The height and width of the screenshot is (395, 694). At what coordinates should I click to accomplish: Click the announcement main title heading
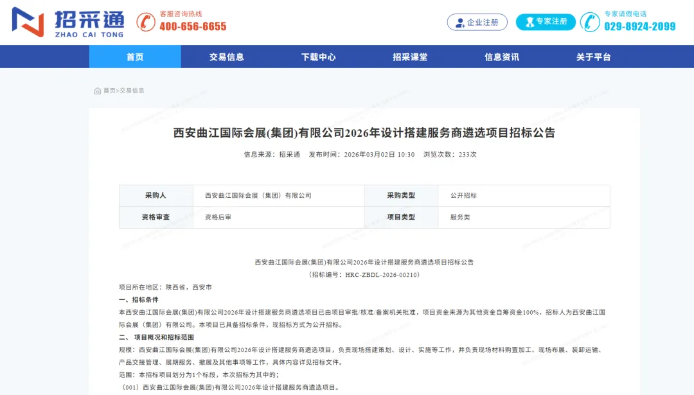coord(364,133)
